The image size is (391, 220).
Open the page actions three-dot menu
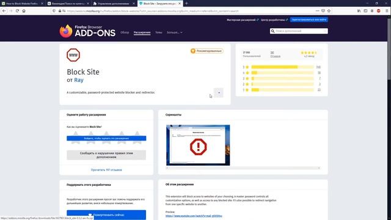pyautogui.click(x=317, y=11)
